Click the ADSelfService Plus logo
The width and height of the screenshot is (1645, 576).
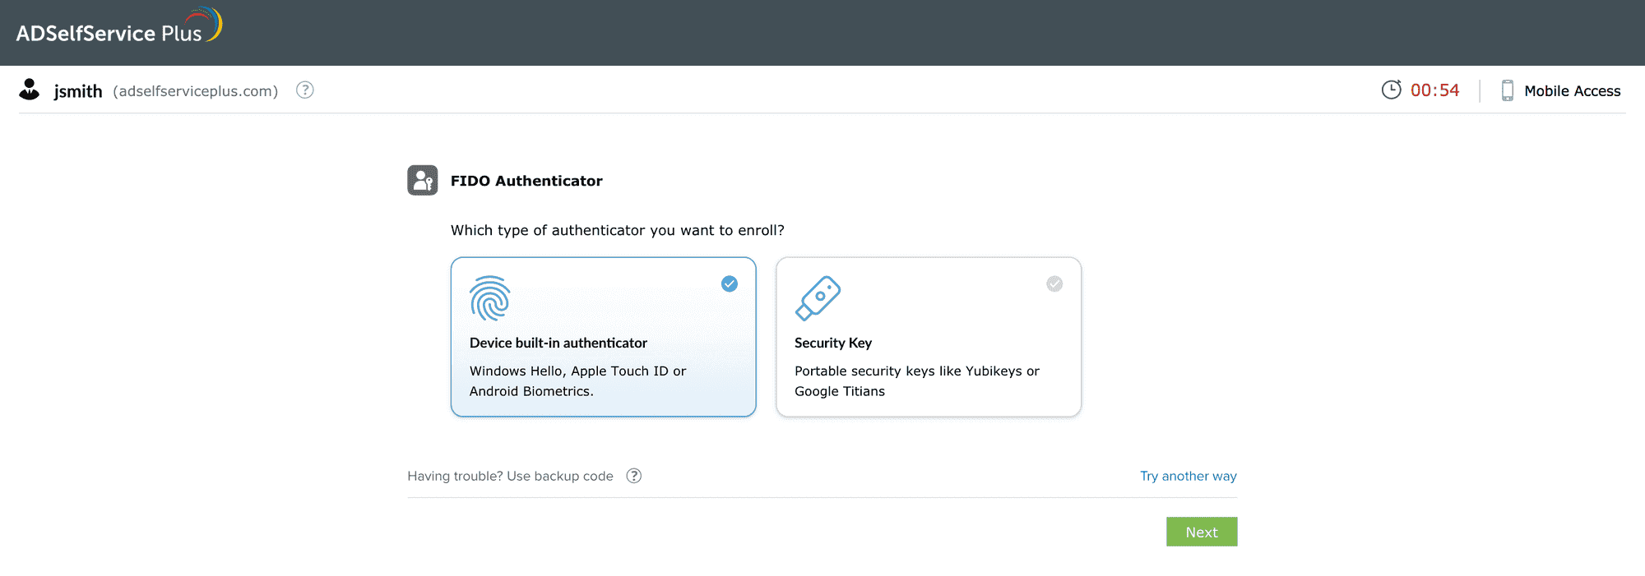[x=118, y=29]
